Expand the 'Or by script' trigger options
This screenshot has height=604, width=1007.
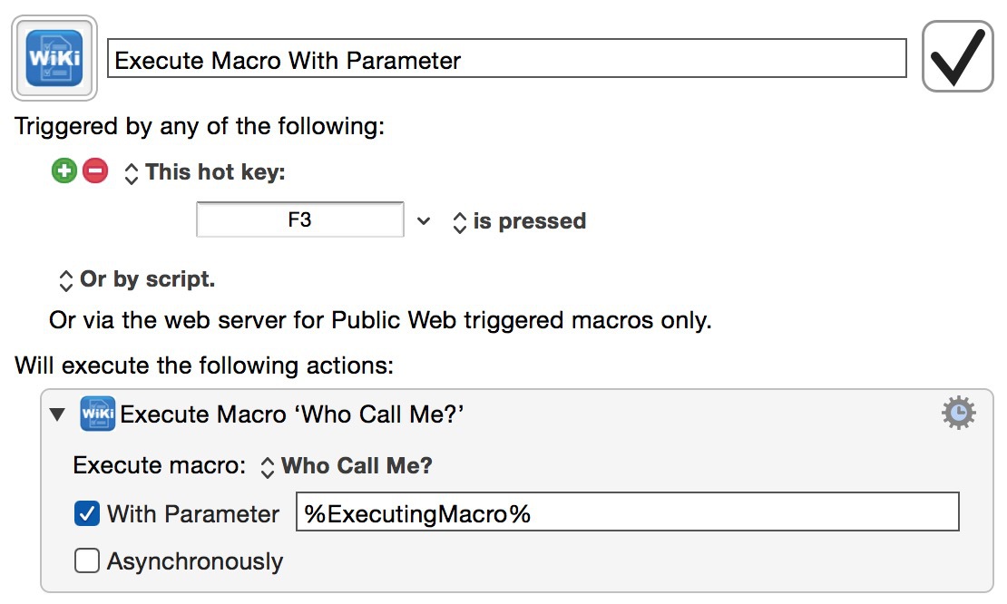click(x=66, y=279)
